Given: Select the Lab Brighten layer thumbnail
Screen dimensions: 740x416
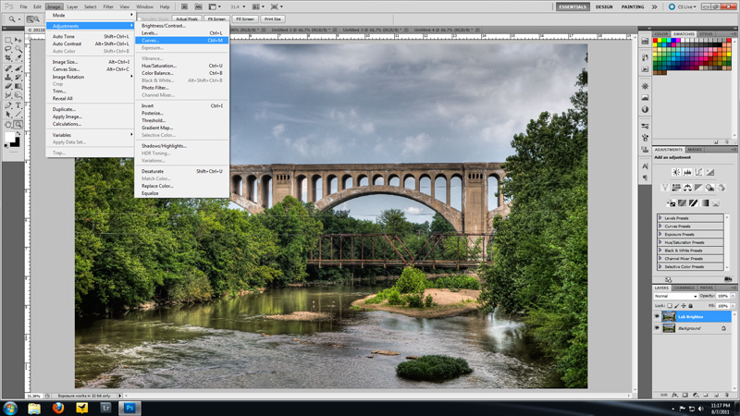Looking at the screenshot, I should click(x=669, y=316).
